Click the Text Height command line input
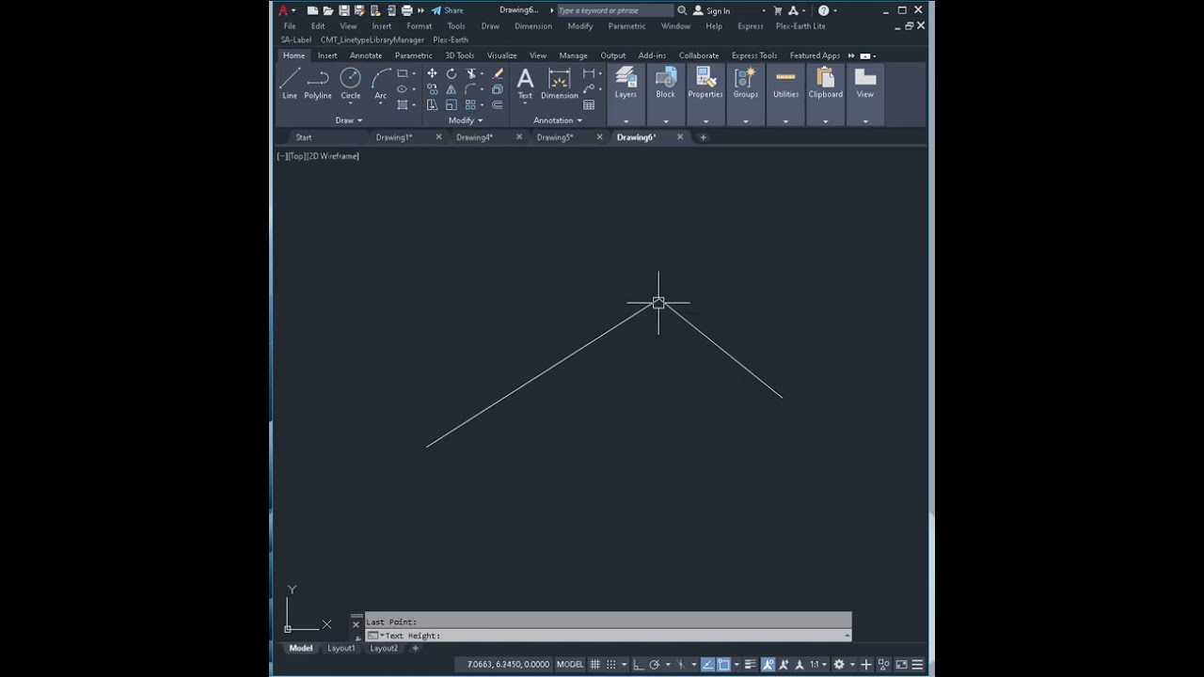Screen dimensions: 1204x677 [x=609, y=636]
